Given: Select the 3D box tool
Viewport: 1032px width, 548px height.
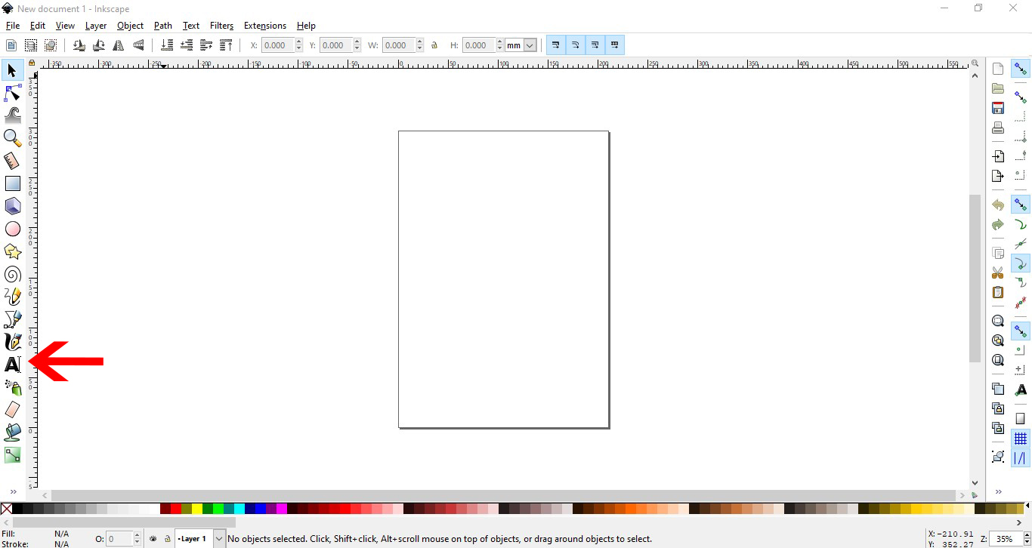Looking at the screenshot, I should (12, 206).
